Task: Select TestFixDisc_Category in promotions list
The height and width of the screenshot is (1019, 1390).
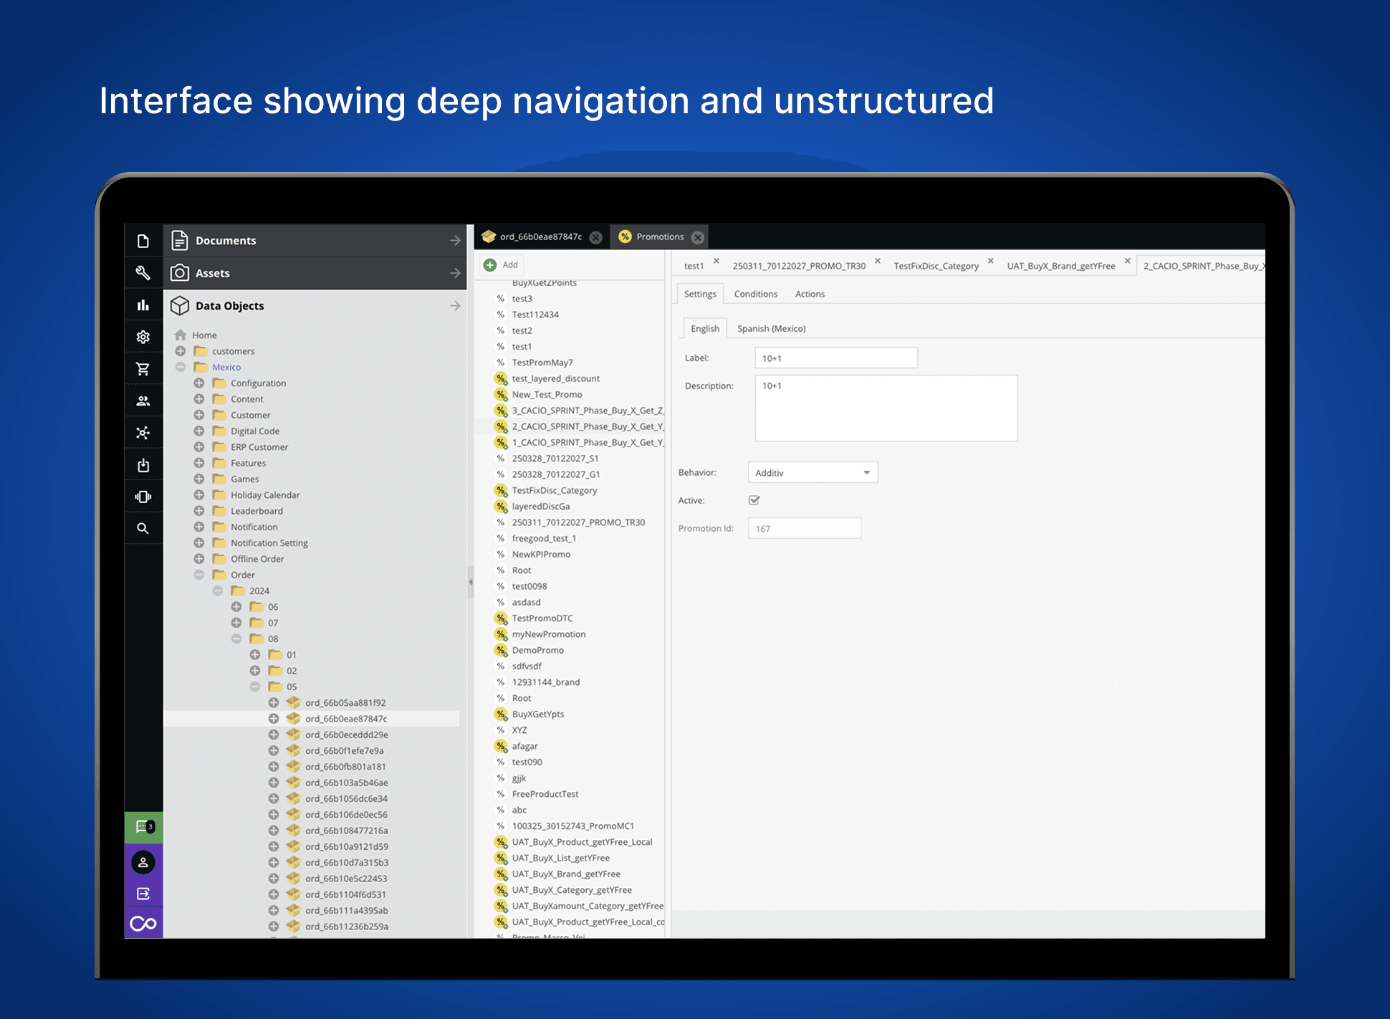Action: pyautogui.click(x=554, y=490)
